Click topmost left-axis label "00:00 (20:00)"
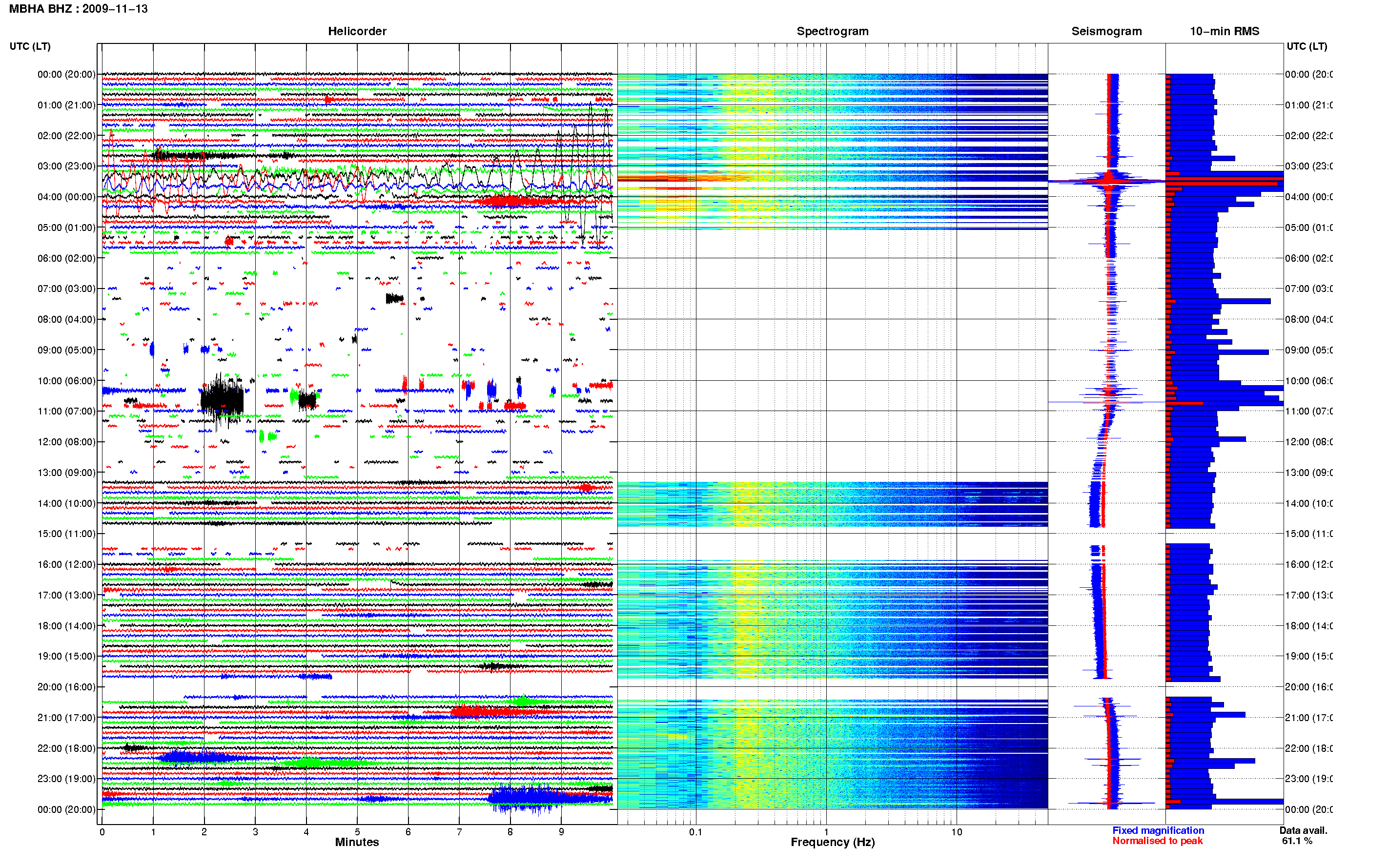1388x868 pixels. pyautogui.click(x=66, y=74)
